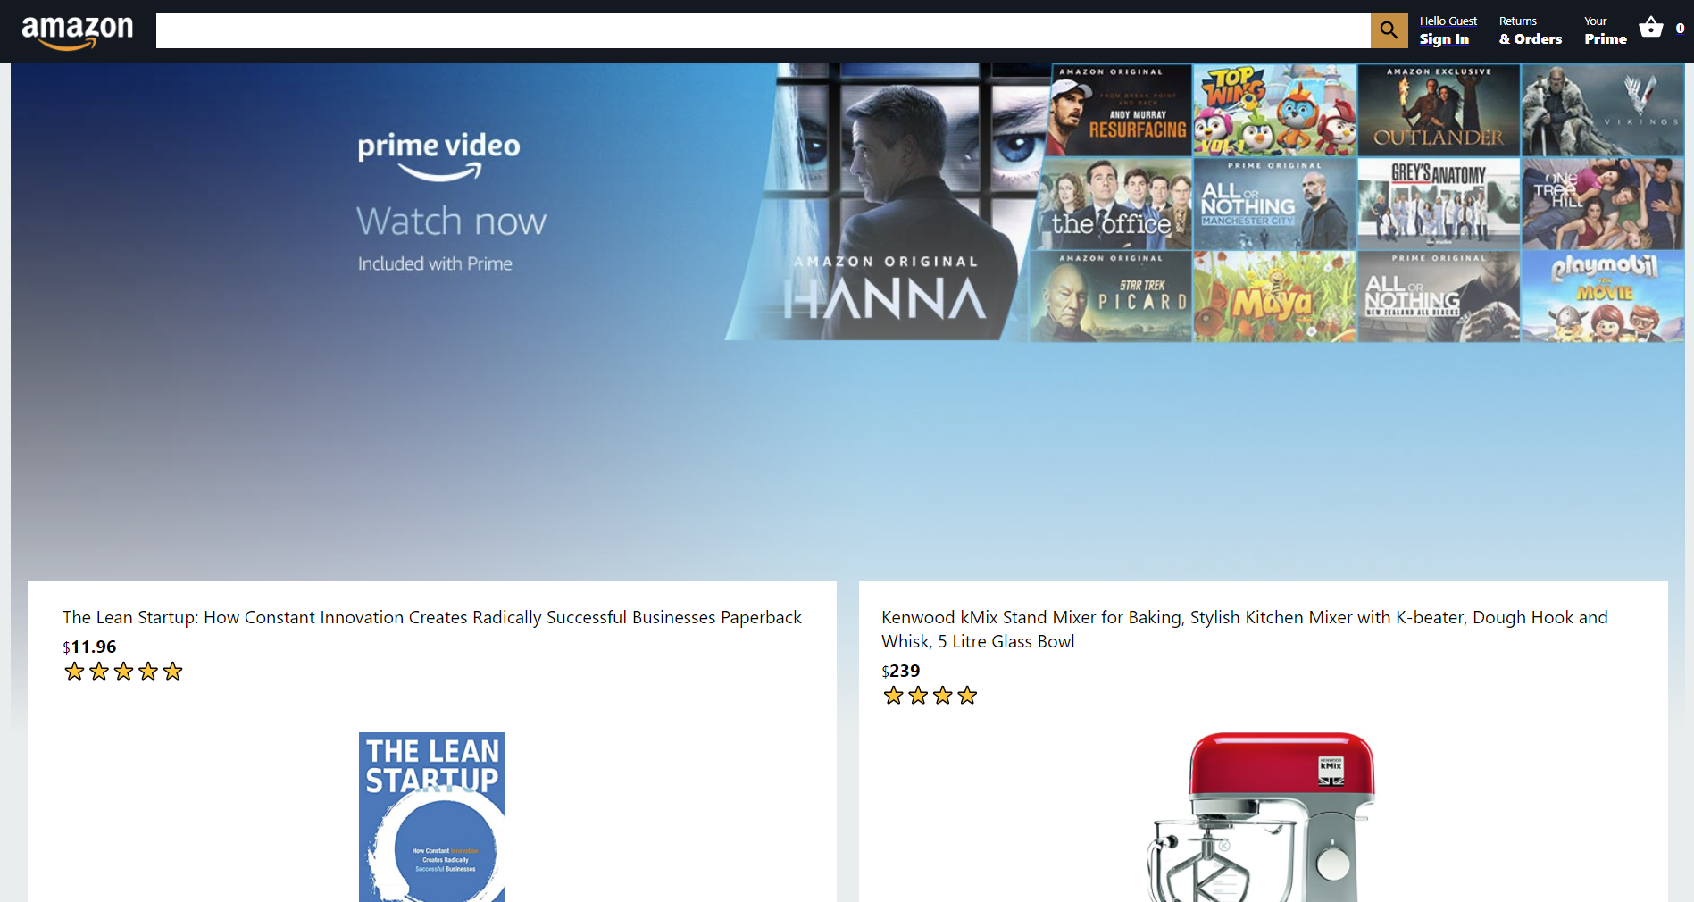Click the Amazon logo in header

(x=78, y=32)
